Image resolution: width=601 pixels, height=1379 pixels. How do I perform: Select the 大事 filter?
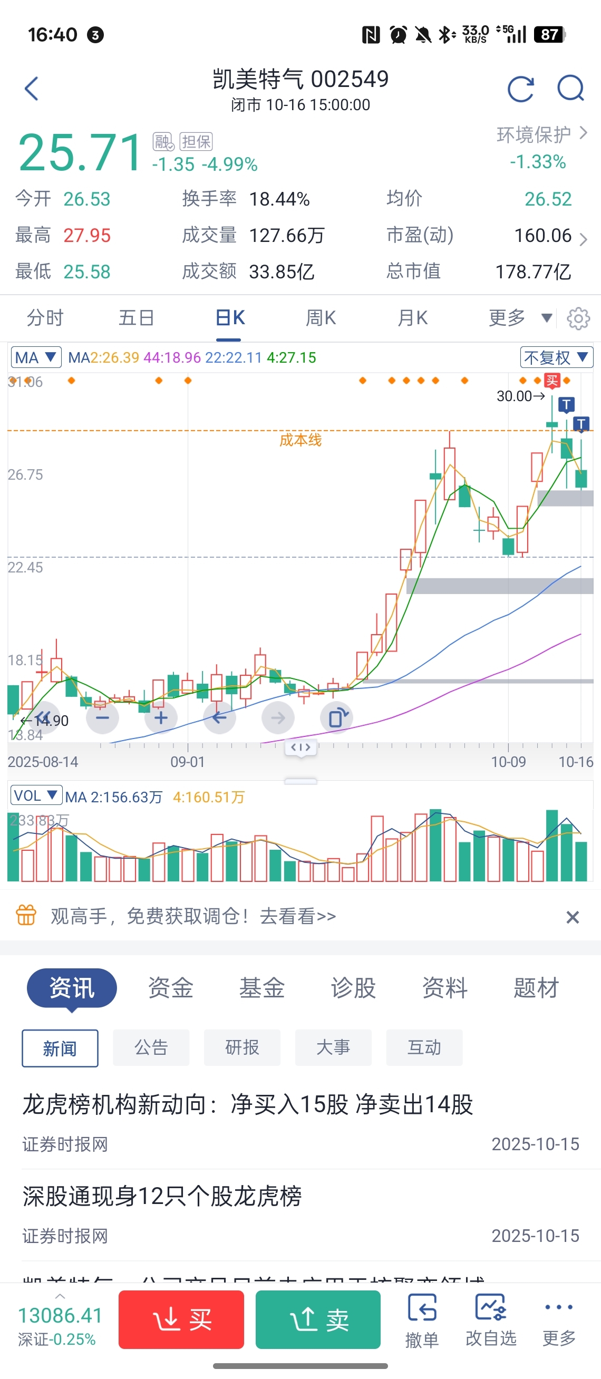coord(333,1047)
